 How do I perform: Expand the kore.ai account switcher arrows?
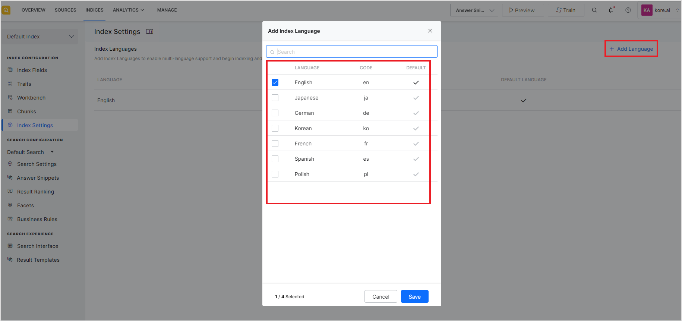pyautogui.click(x=677, y=10)
